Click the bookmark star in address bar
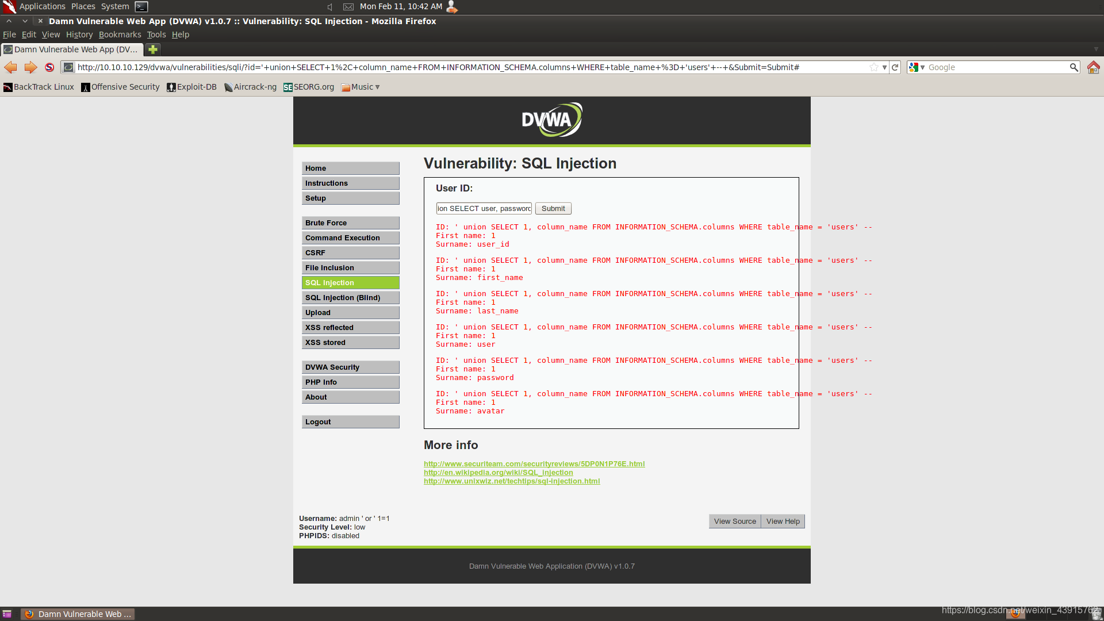 point(874,67)
